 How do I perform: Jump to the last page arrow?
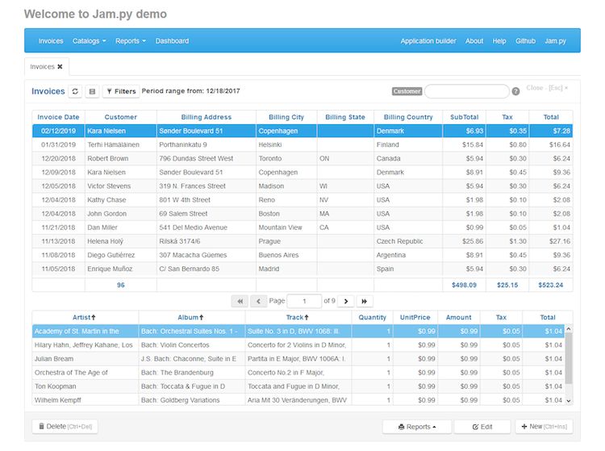(365, 301)
